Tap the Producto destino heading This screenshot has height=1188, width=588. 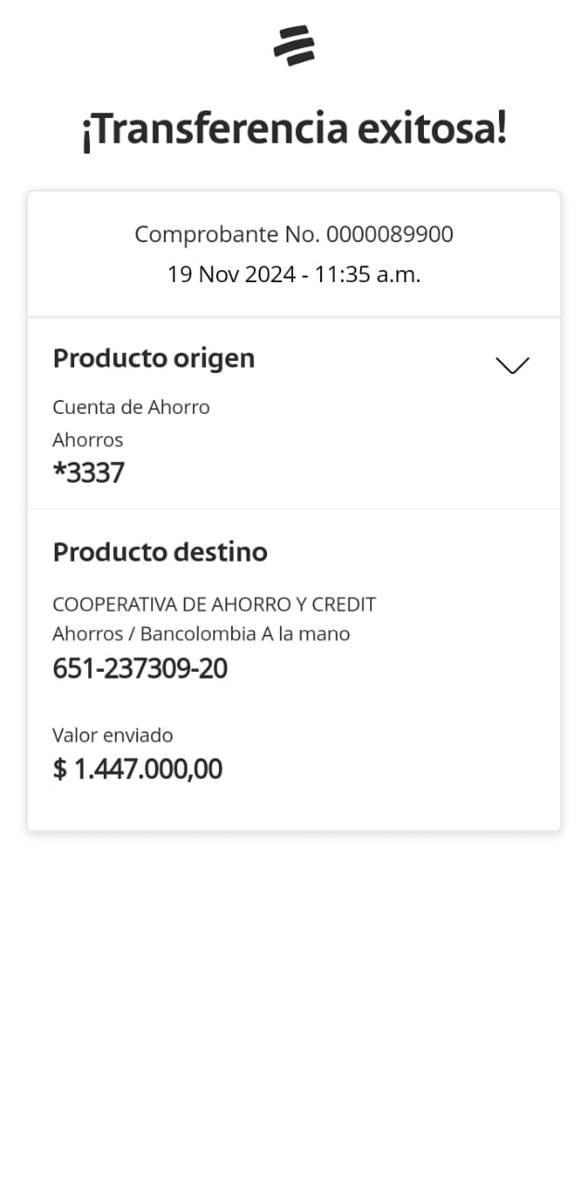(160, 552)
